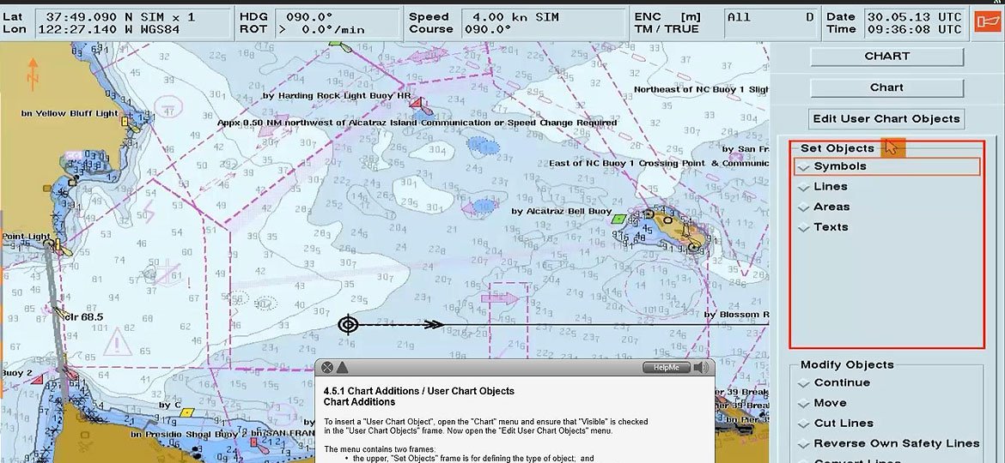Click the orange alarm horn icon

pos(984,22)
